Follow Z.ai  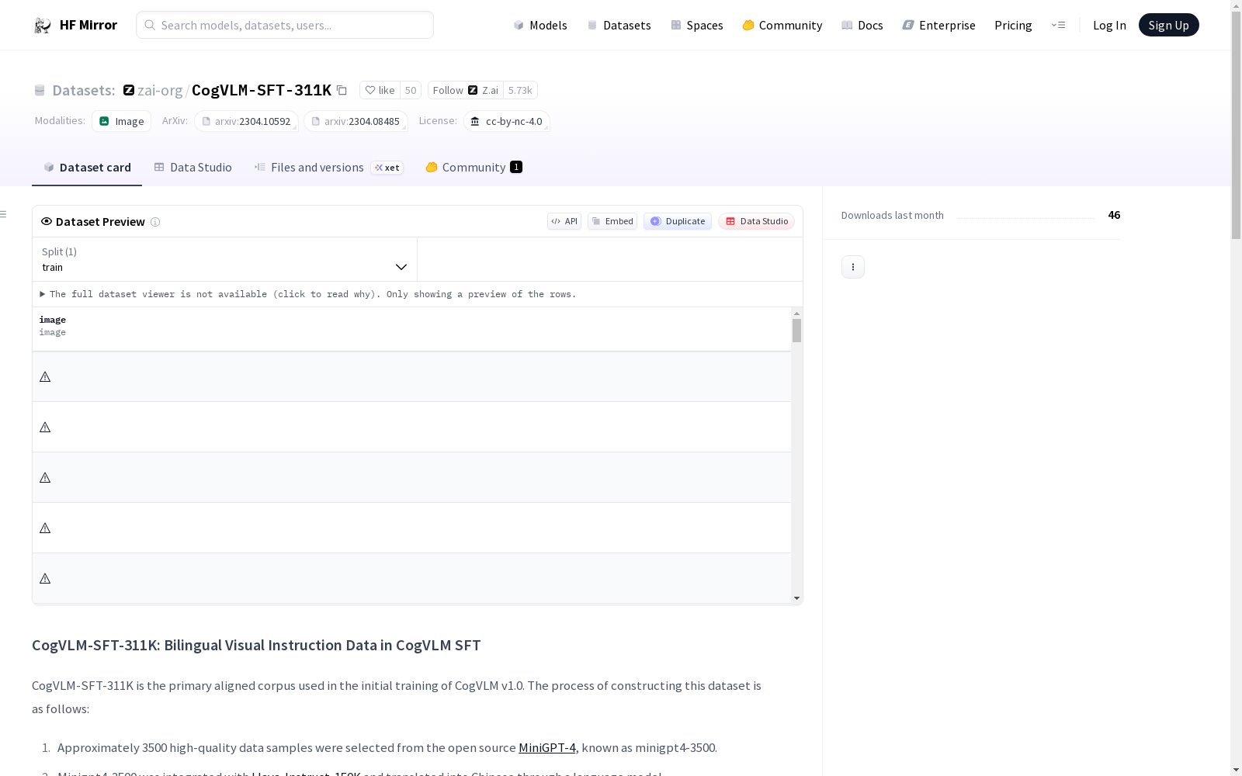[465, 90]
